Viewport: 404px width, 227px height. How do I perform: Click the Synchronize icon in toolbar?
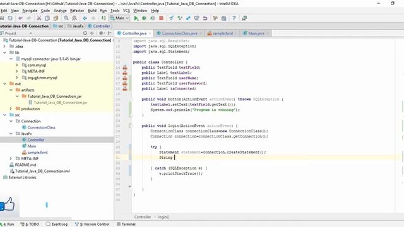(x=10, y=18)
